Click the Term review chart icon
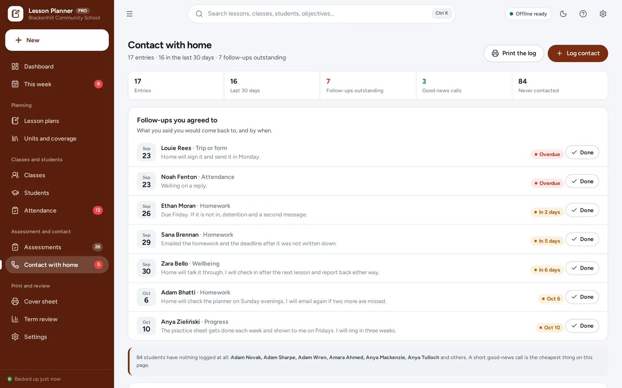Viewport: 622px width, 388px height. point(15,319)
